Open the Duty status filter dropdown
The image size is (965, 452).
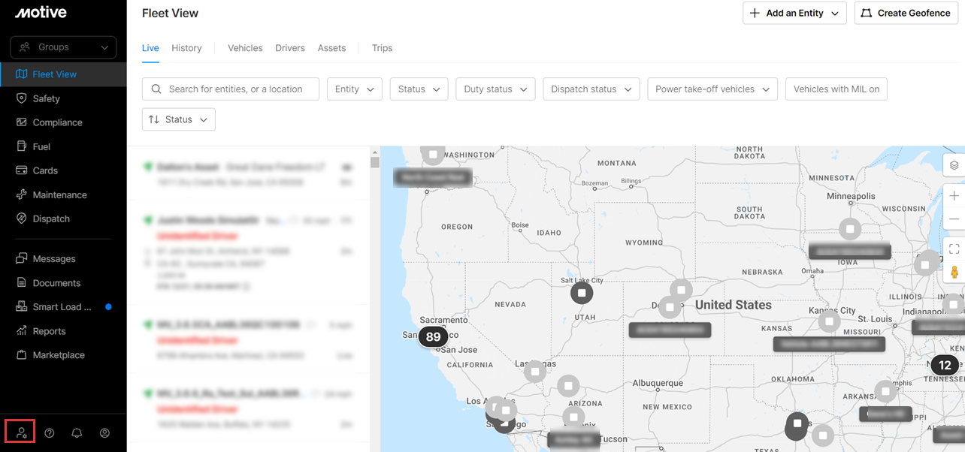coord(495,89)
